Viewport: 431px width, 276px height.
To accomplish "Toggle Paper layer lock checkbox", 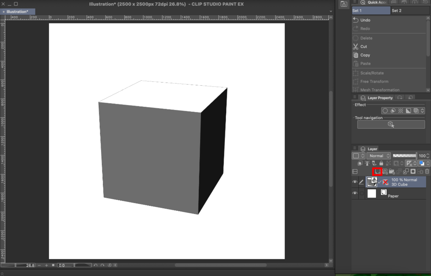I will pyautogui.click(x=362, y=193).
